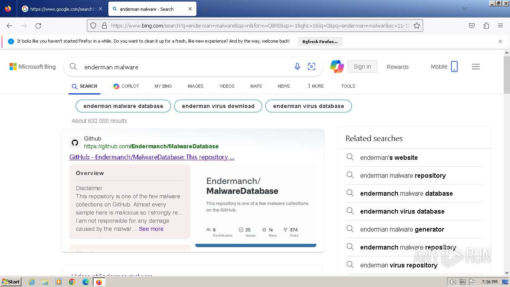The image size is (510, 287).
Task: Dismiss the Refresh Firefox notification bar
Action: 500,41
